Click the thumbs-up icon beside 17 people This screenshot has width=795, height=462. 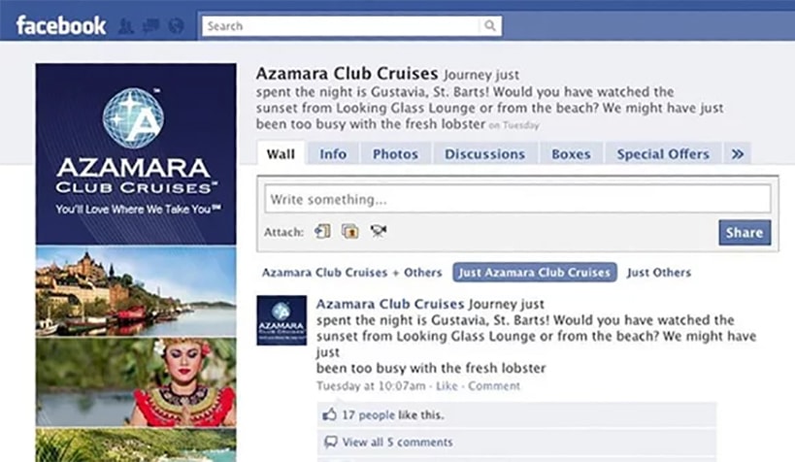[x=330, y=414]
